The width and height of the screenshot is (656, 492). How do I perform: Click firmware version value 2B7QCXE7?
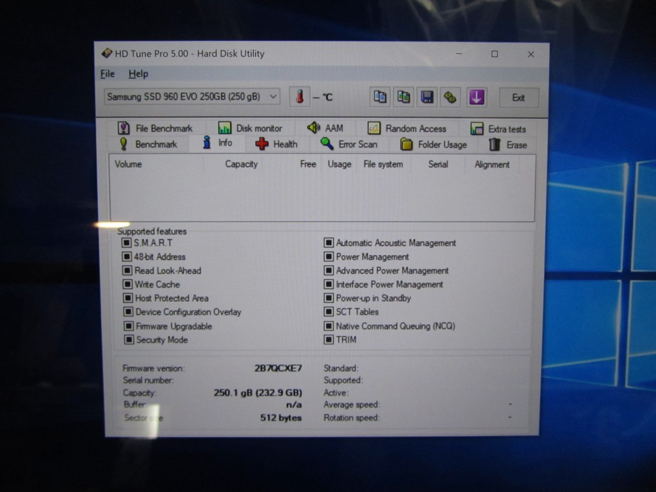(x=278, y=368)
